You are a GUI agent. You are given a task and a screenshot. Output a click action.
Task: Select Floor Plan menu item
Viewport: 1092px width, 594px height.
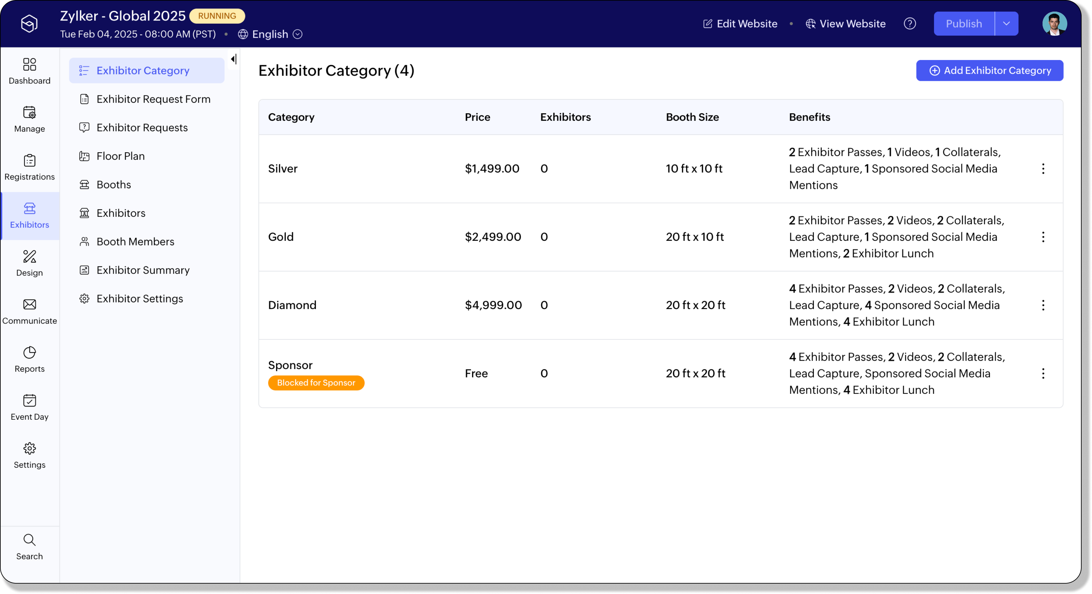click(120, 156)
